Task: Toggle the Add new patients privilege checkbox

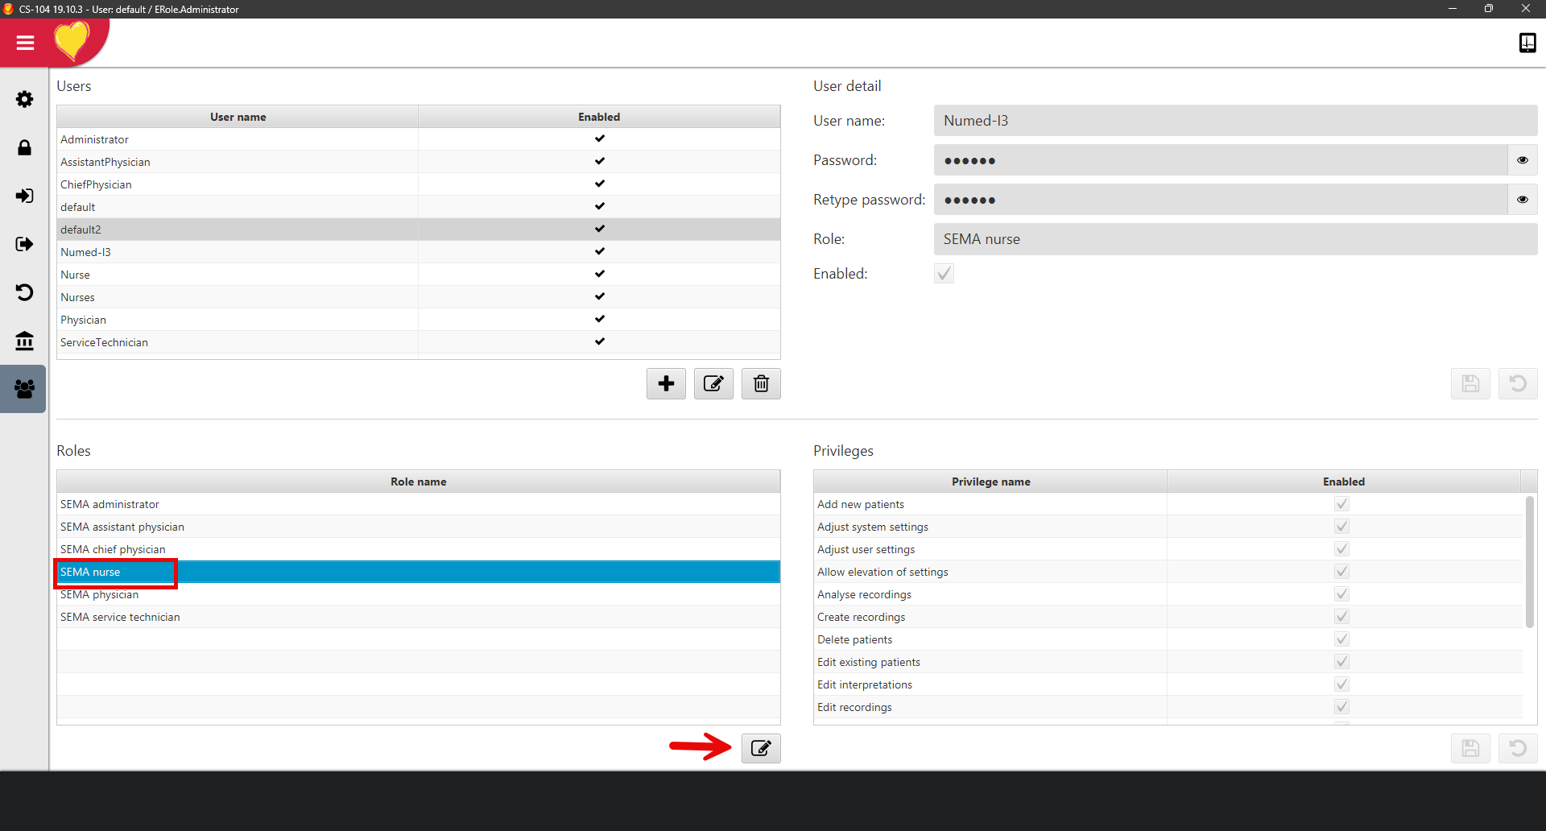Action: coord(1341,504)
